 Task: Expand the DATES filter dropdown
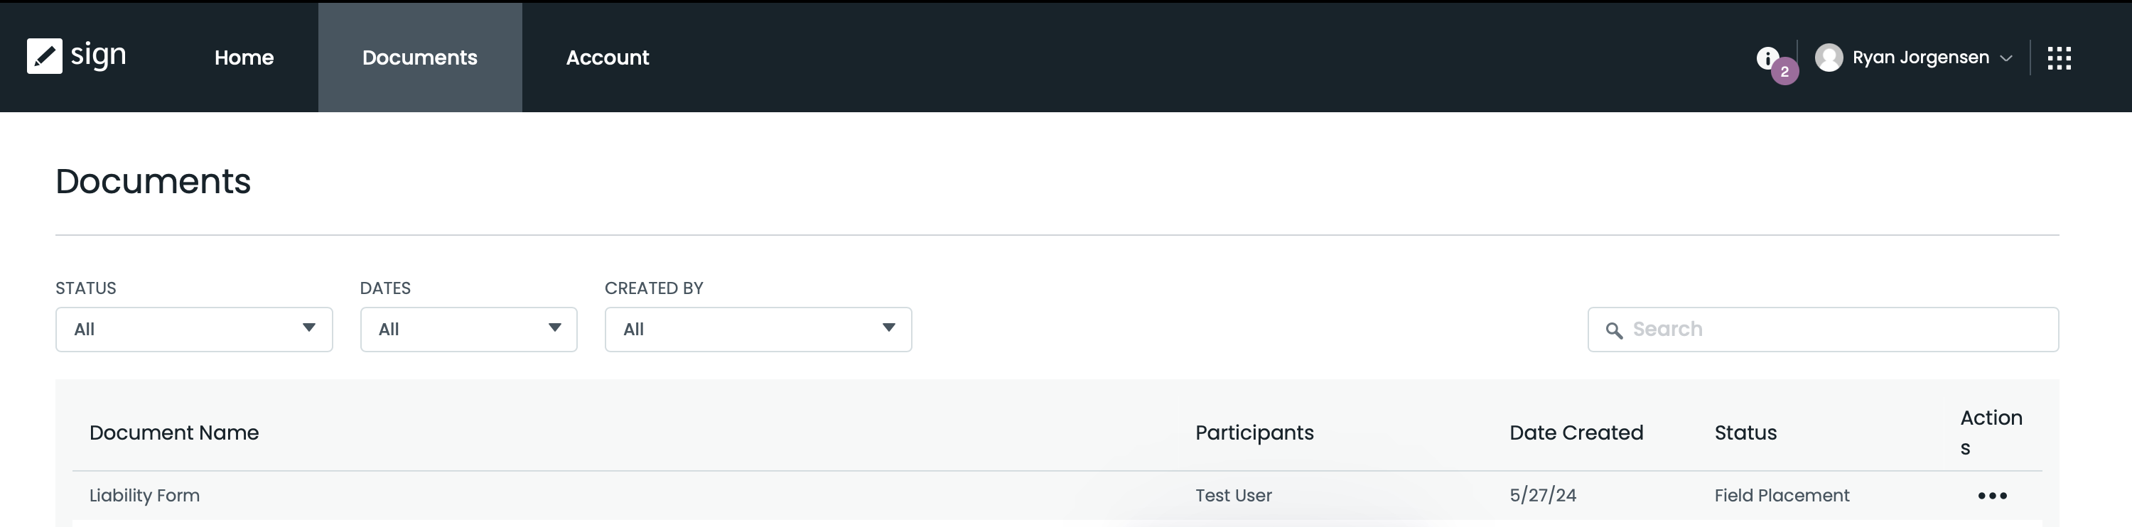pyautogui.click(x=468, y=330)
